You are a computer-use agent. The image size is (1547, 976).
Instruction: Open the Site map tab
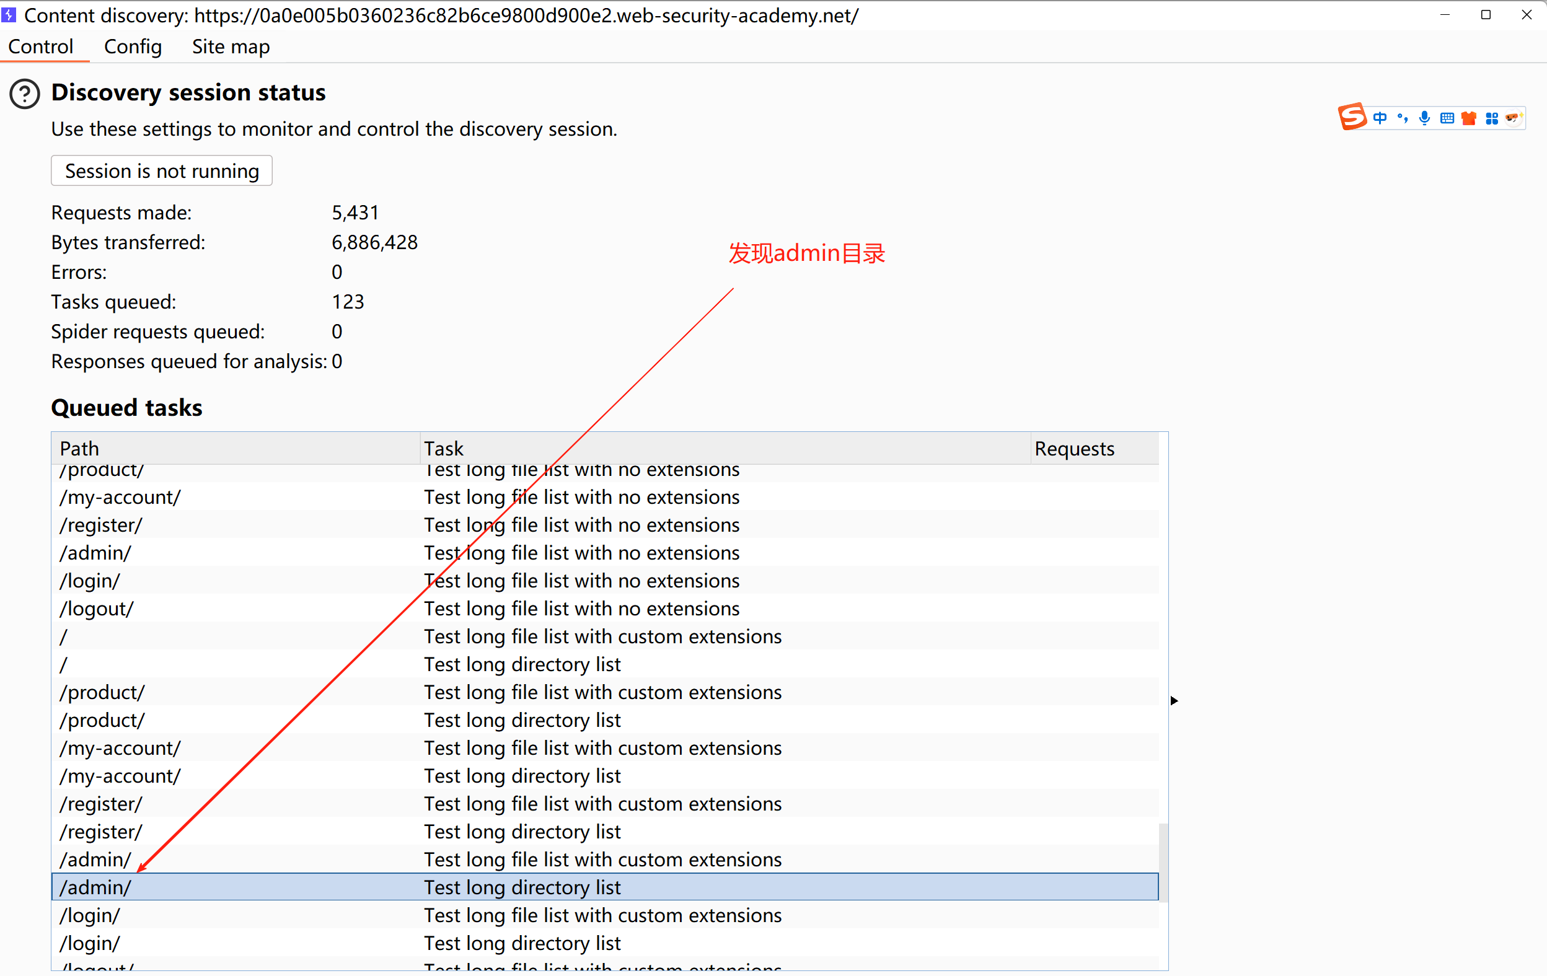coord(231,47)
